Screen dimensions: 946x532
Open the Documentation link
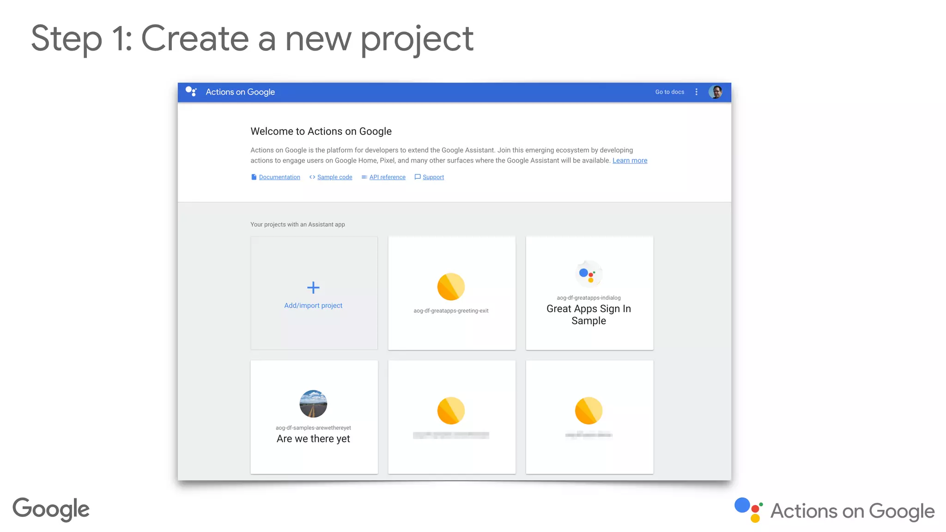(279, 177)
